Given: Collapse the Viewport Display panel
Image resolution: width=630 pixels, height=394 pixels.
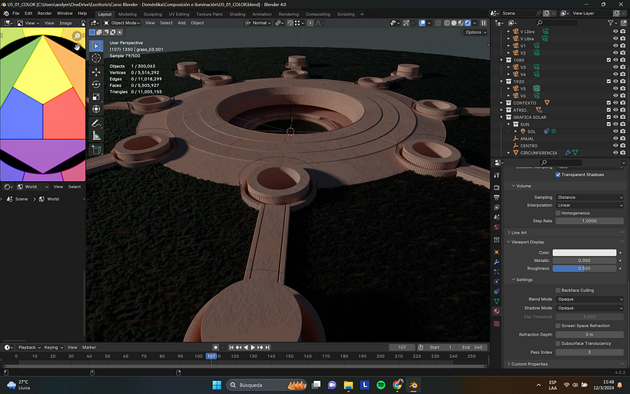Looking at the screenshot, I should (x=527, y=242).
